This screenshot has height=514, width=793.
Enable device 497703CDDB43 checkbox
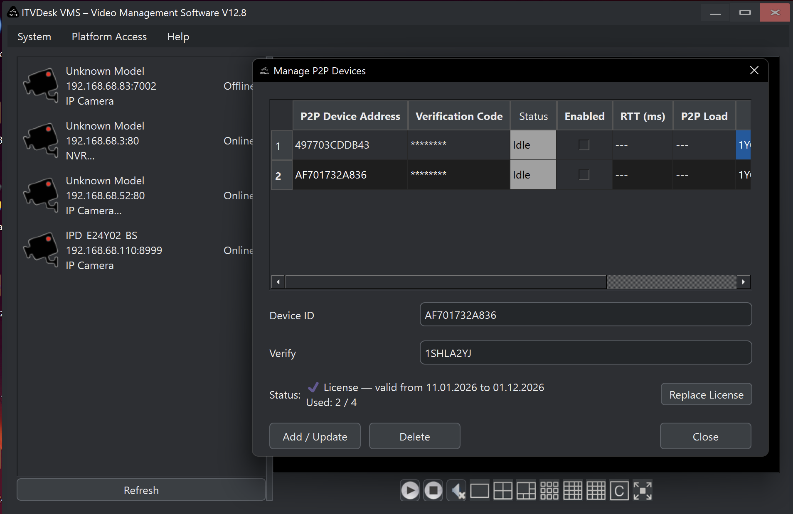tap(584, 145)
